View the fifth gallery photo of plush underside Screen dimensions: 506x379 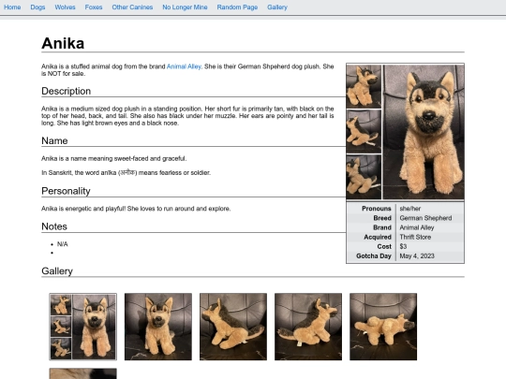pos(383,327)
